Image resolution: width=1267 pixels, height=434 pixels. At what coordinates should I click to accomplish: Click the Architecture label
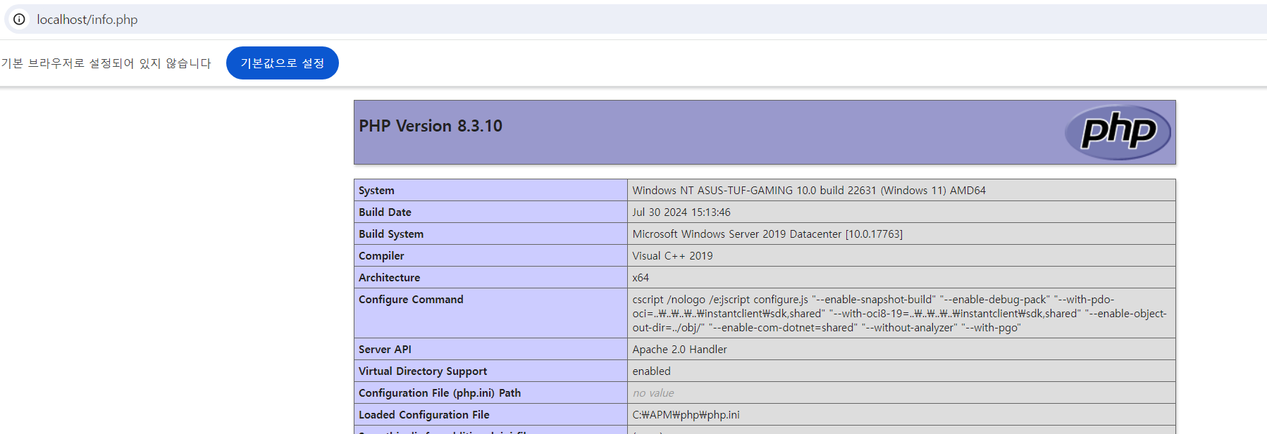point(389,278)
